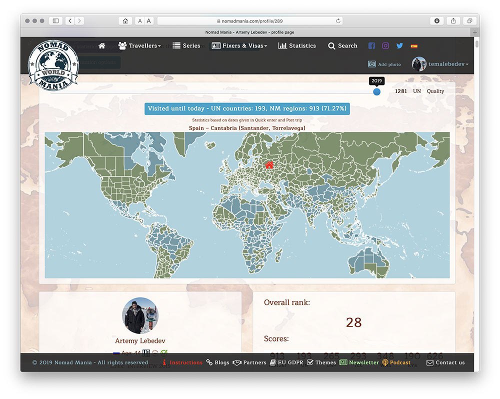
Task: Open Instructions in the footer
Action: coord(182,362)
